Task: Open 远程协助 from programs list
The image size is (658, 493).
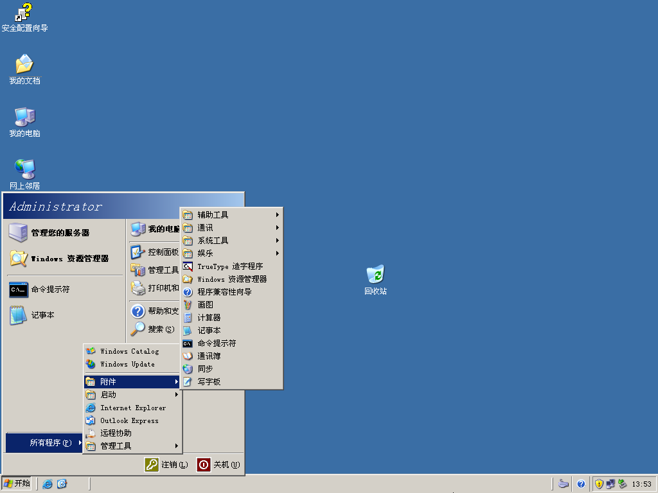Action: (132, 433)
